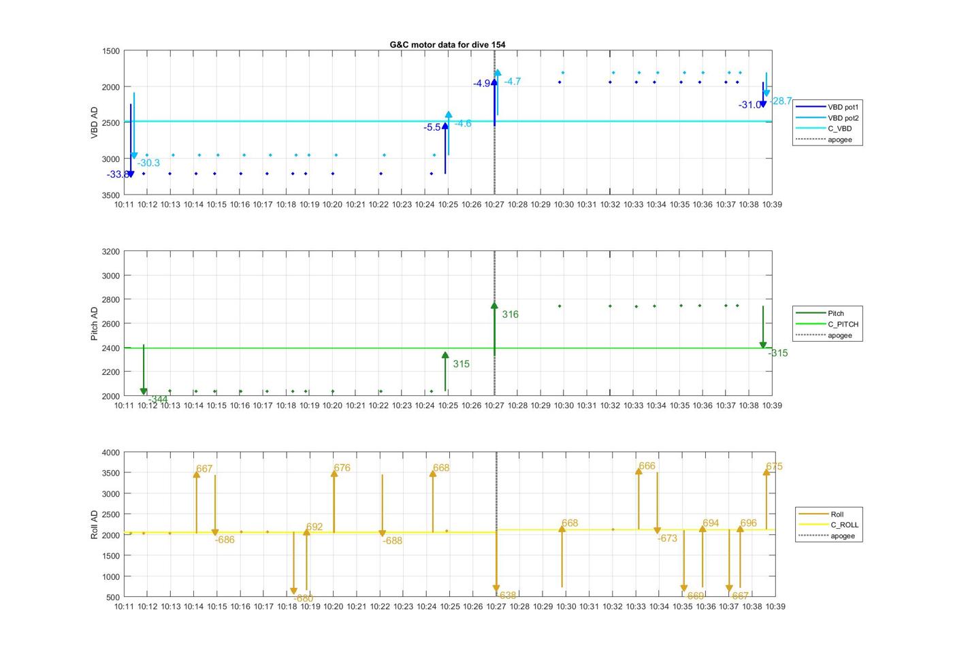
Task: Click the '-4.7' data label near apogee
Action: [x=513, y=81]
